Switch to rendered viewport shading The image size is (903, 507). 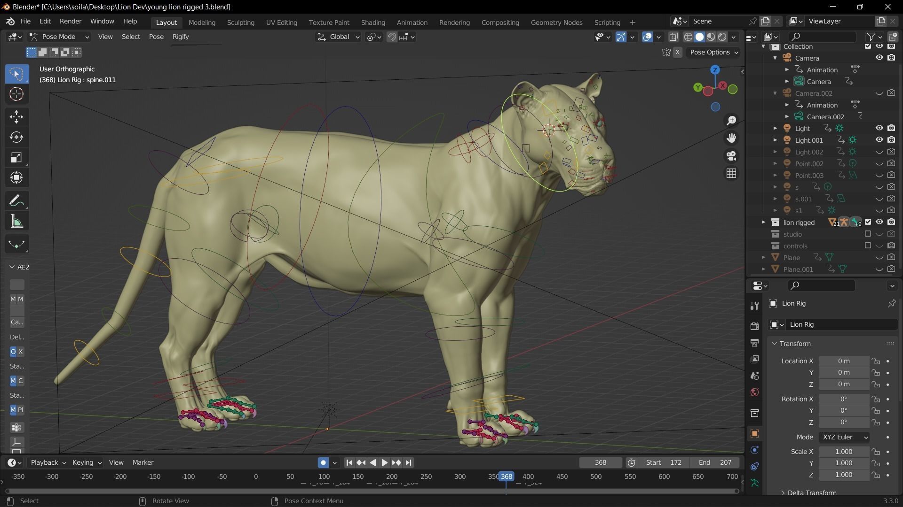(722, 37)
